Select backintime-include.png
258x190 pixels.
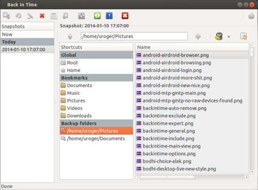(x=192, y=139)
